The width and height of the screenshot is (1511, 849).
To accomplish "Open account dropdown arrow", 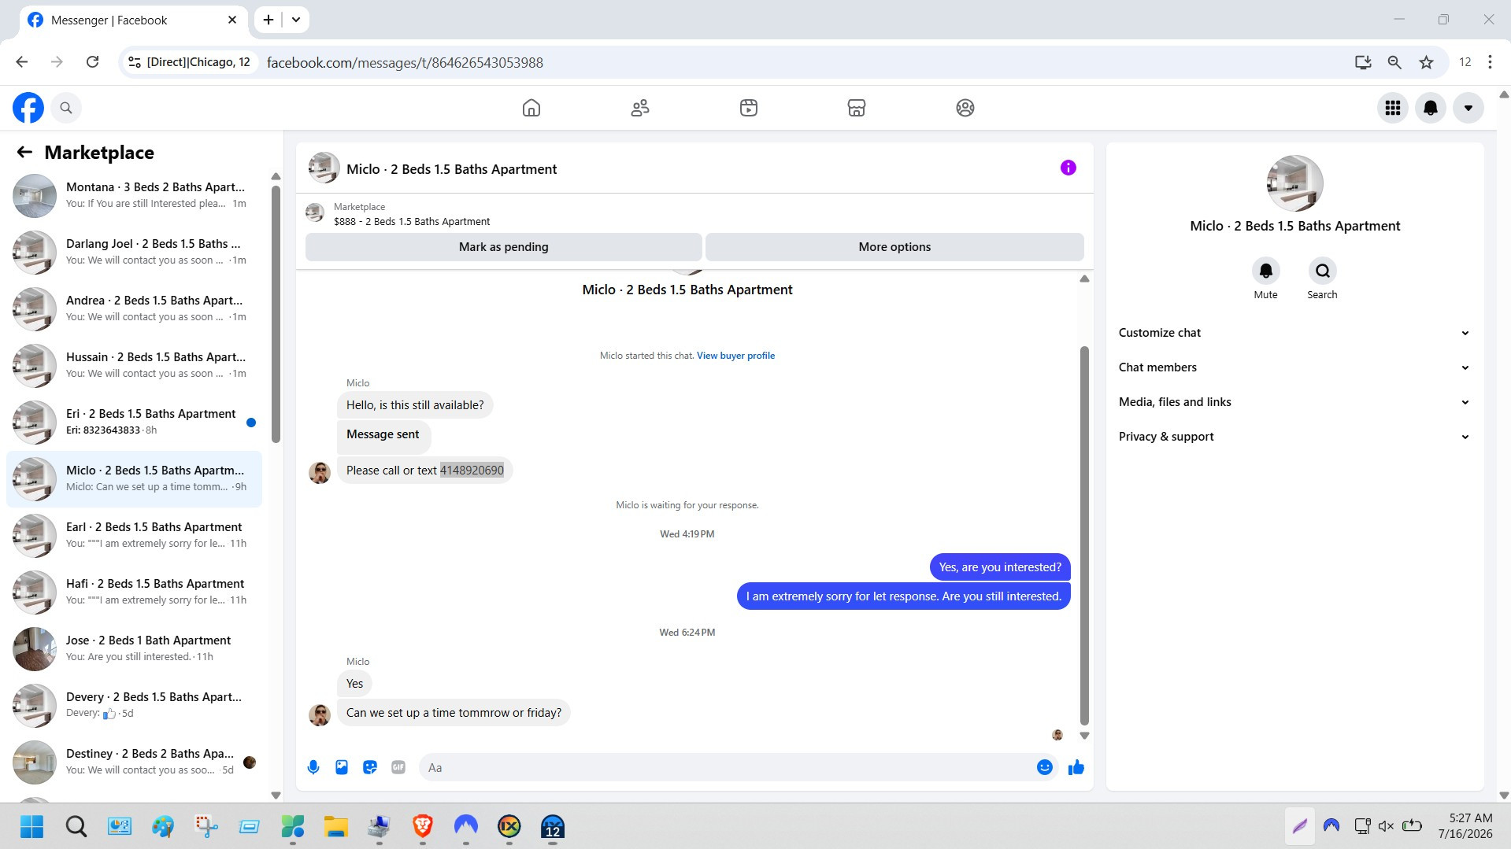I will point(1468,108).
